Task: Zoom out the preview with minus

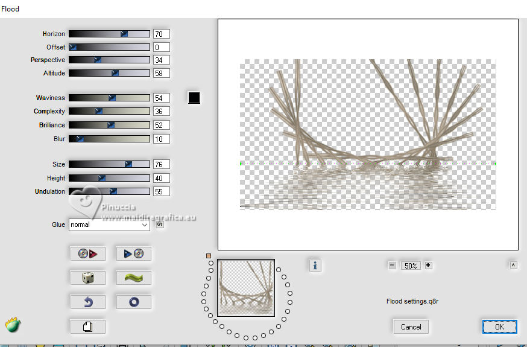Action: (392, 266)
